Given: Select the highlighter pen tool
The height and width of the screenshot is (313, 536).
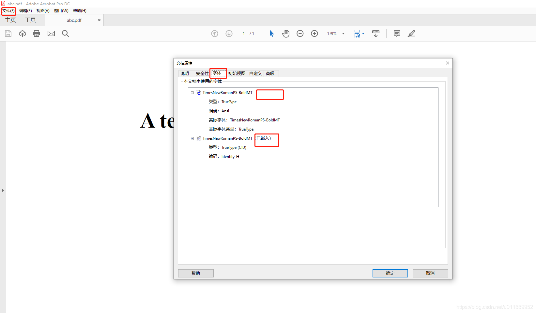Looking at the screenshot, I should pyautogui.click(x=411, y=34).
